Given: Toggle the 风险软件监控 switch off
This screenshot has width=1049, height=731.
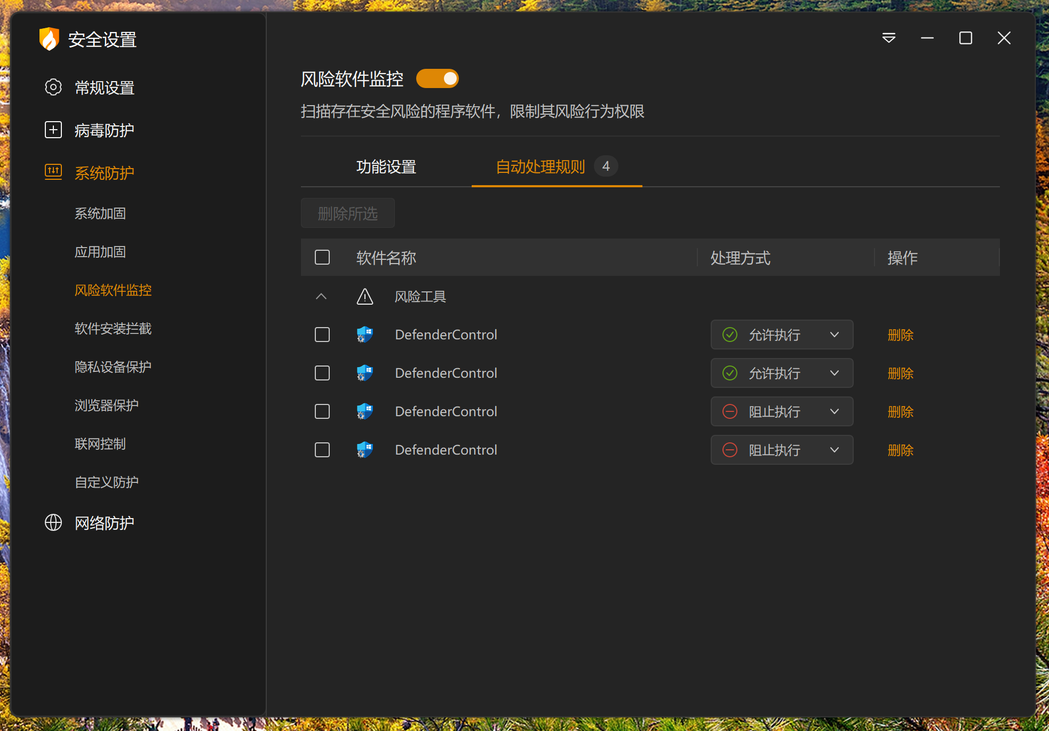Looking at the screenshot, I should [x=438, y=78].
